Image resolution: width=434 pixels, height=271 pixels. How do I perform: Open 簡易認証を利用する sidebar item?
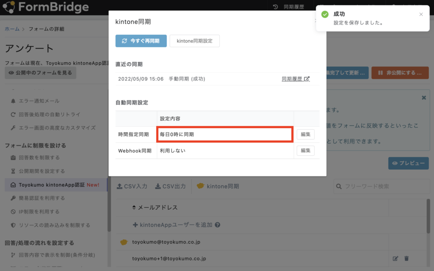tap(42, 198)
